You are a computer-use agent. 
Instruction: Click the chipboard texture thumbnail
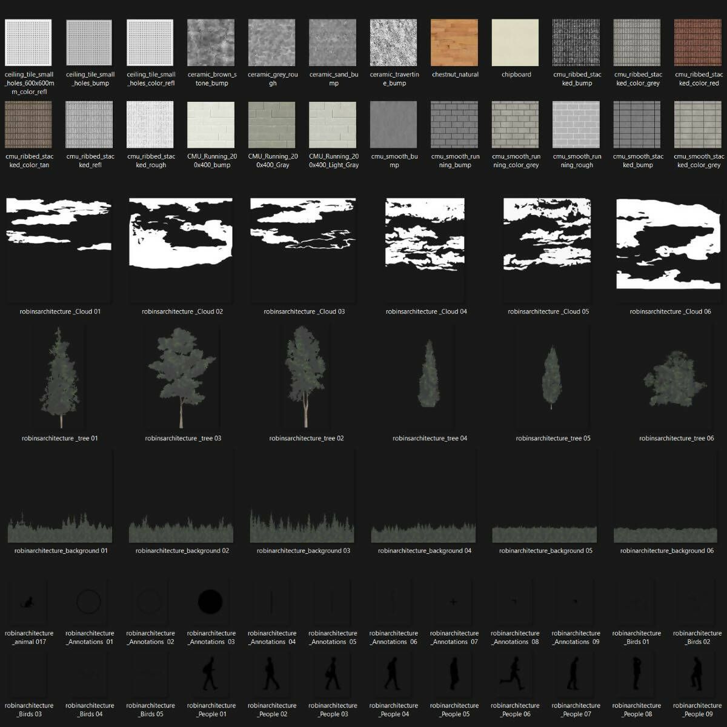coord(515,43)
